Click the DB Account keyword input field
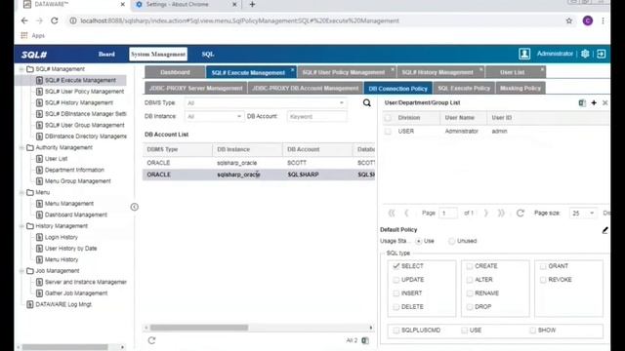Image resolution: width=625 pixels, height=351 pixels. [316, 117]
